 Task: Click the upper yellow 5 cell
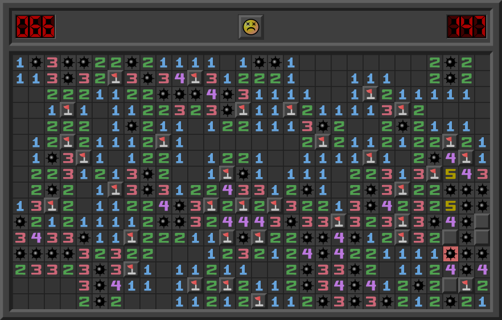click(451, 174)
